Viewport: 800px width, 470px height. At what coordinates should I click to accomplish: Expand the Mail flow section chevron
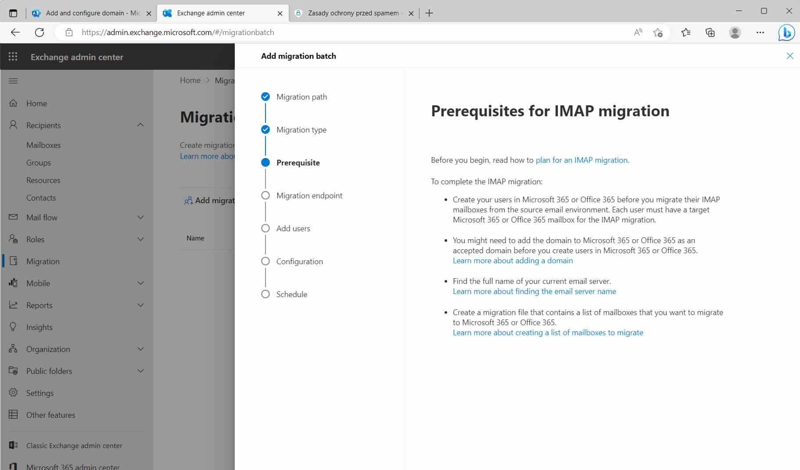click(140, 217)
